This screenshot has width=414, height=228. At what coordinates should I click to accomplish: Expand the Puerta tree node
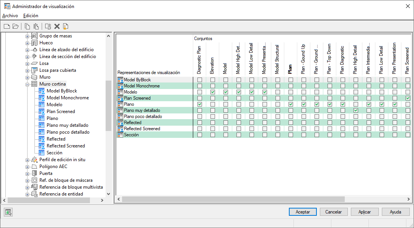27,174
